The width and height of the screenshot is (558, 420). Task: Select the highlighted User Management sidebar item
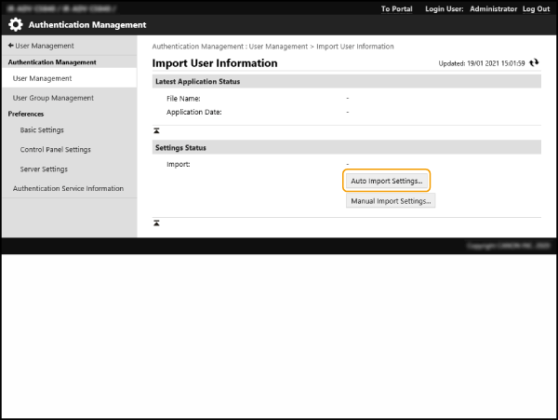(x=42, y=78)
